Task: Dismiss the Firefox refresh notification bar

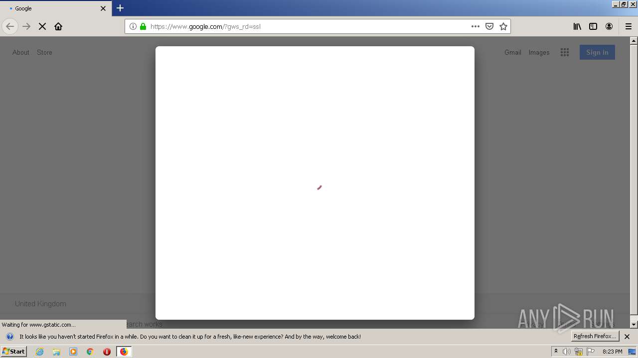Action: click(627, 337)
